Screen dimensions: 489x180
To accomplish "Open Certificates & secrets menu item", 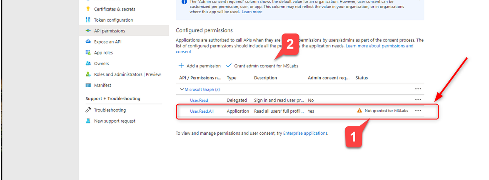I will pyautogui.click(x=115, y=9).
